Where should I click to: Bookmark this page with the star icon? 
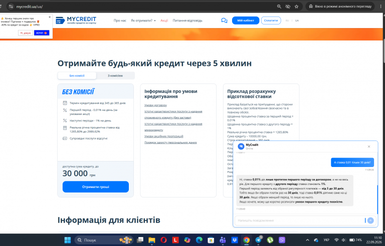[x=296, y=6]
